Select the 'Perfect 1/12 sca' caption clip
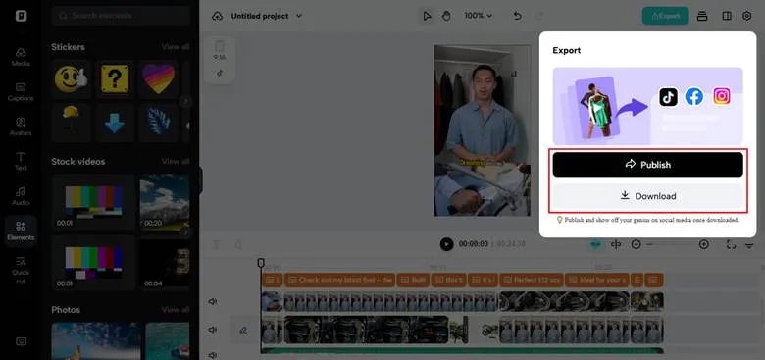The width and height of the screenshot is (765, 360). (x=532, y=280)
